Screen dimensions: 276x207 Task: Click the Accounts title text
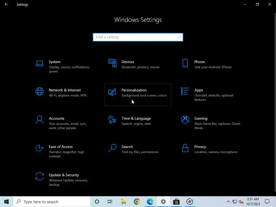point(57,119)
